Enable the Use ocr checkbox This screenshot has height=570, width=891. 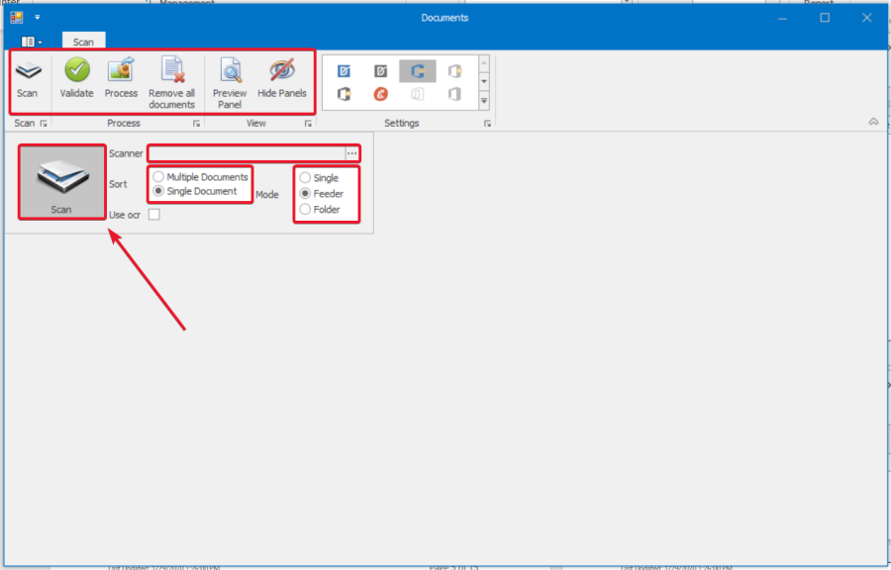tap(153, 215)
